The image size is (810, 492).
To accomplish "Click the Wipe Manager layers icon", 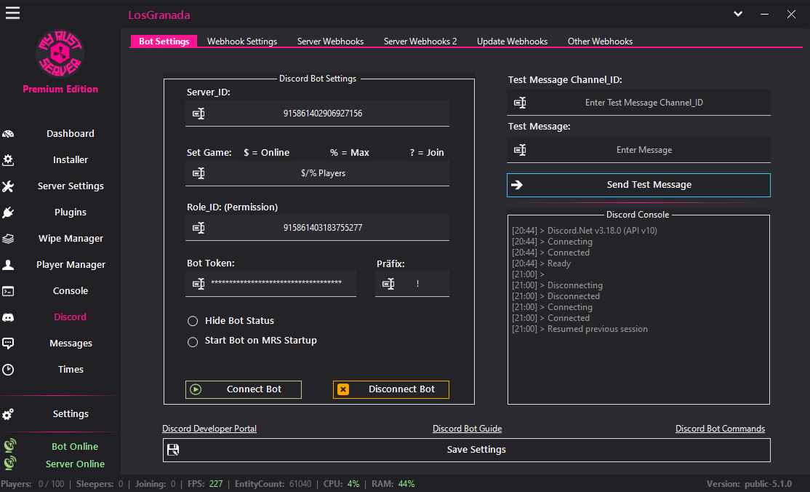I will [x=8, y=239].
